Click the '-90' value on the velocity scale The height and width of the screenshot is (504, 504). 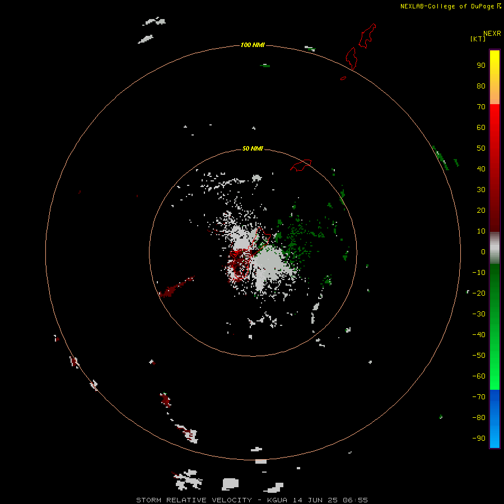tap(479, 438)
